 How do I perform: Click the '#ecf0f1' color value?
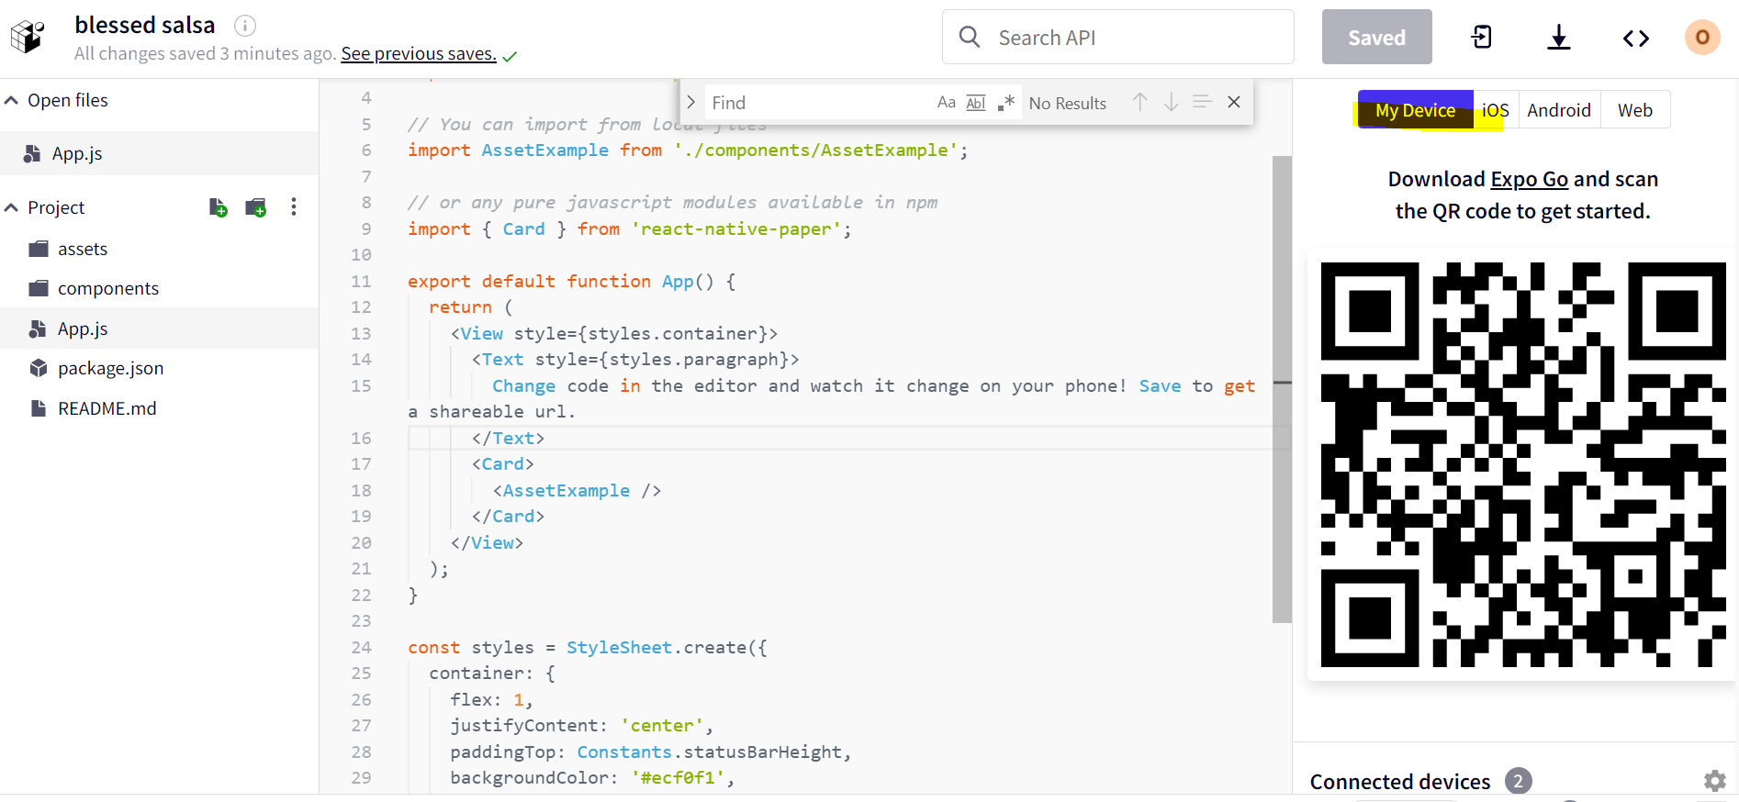coord(678,778)
